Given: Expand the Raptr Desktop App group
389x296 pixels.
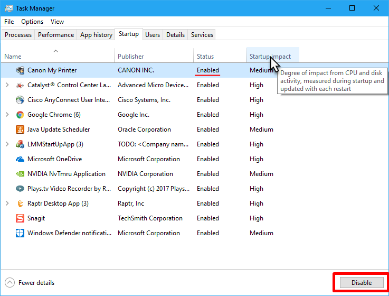Looking at the screenshot, I should point(7,203).
